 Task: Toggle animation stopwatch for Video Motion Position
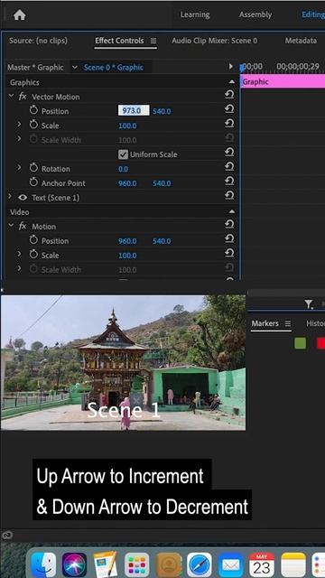coord(33,240)
